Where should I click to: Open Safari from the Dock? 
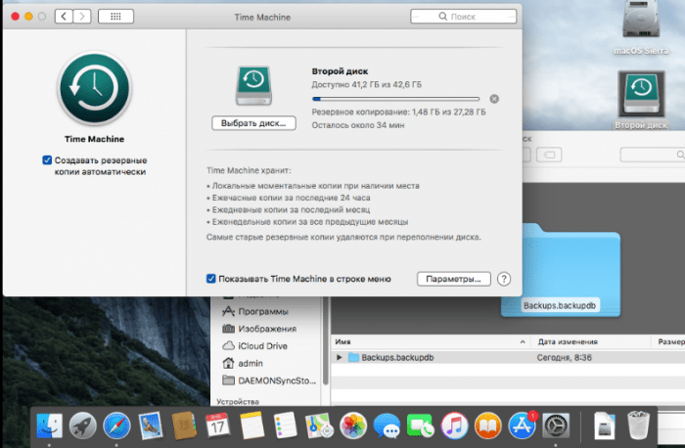[x=116, y=426]
